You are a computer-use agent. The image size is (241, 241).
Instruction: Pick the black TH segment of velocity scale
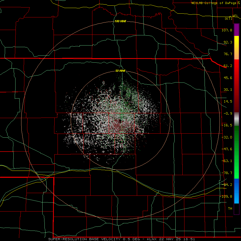[x=236, y=209]
